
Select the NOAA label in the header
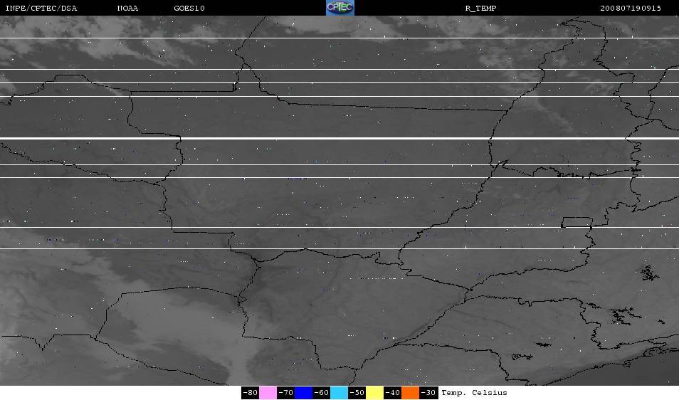coord(127,9)
